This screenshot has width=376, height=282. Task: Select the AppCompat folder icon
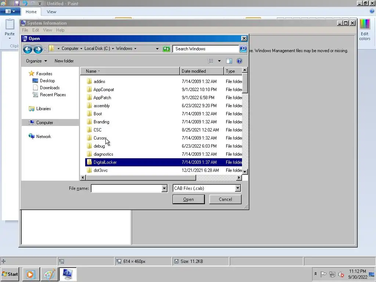pyautogui.click(x=89, y=90)
